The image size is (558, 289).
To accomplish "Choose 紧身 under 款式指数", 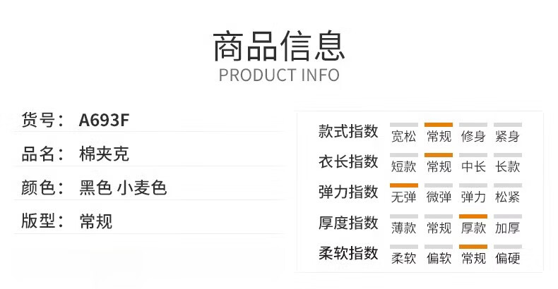I will point(507,136).
